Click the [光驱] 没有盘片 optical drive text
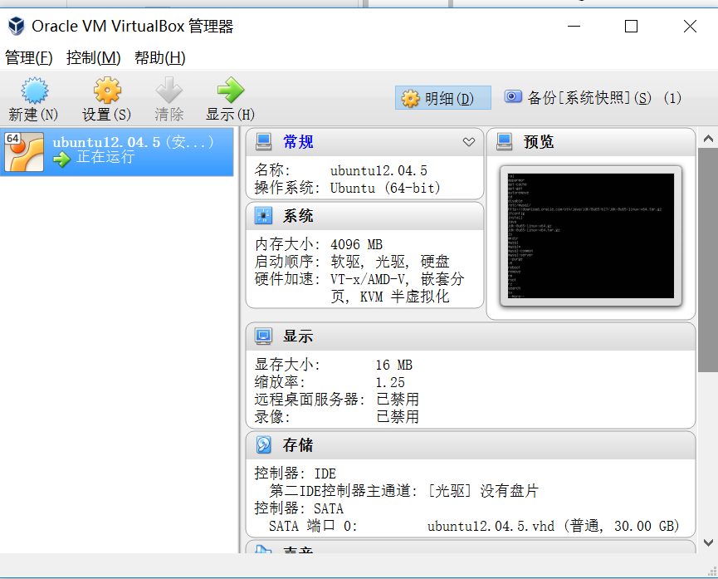The width and height of the screenshot is (718, 579). click(482, 491)
